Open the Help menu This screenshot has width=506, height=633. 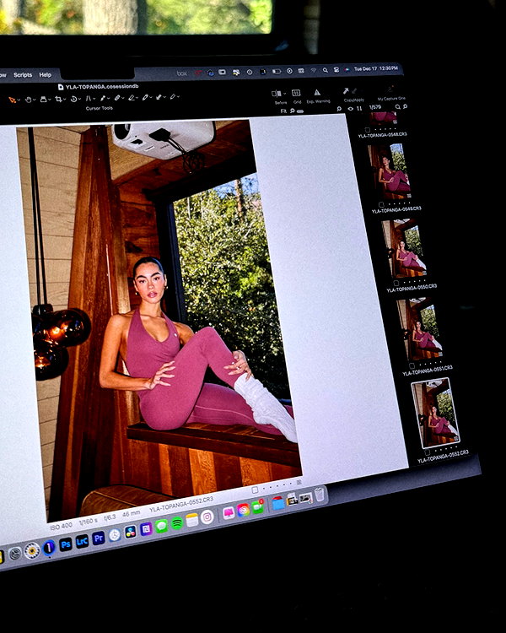click(x=46, y=74)
